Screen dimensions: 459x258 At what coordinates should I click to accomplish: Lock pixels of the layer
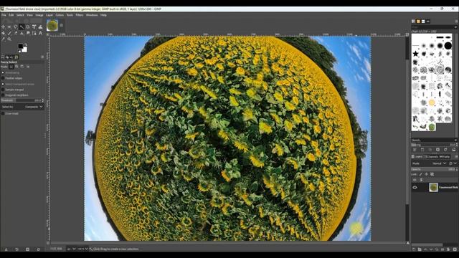[421, 174]
